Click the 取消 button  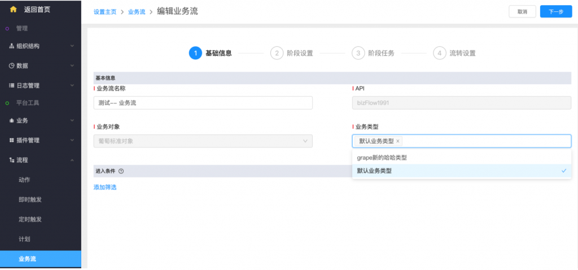[522, 12]
